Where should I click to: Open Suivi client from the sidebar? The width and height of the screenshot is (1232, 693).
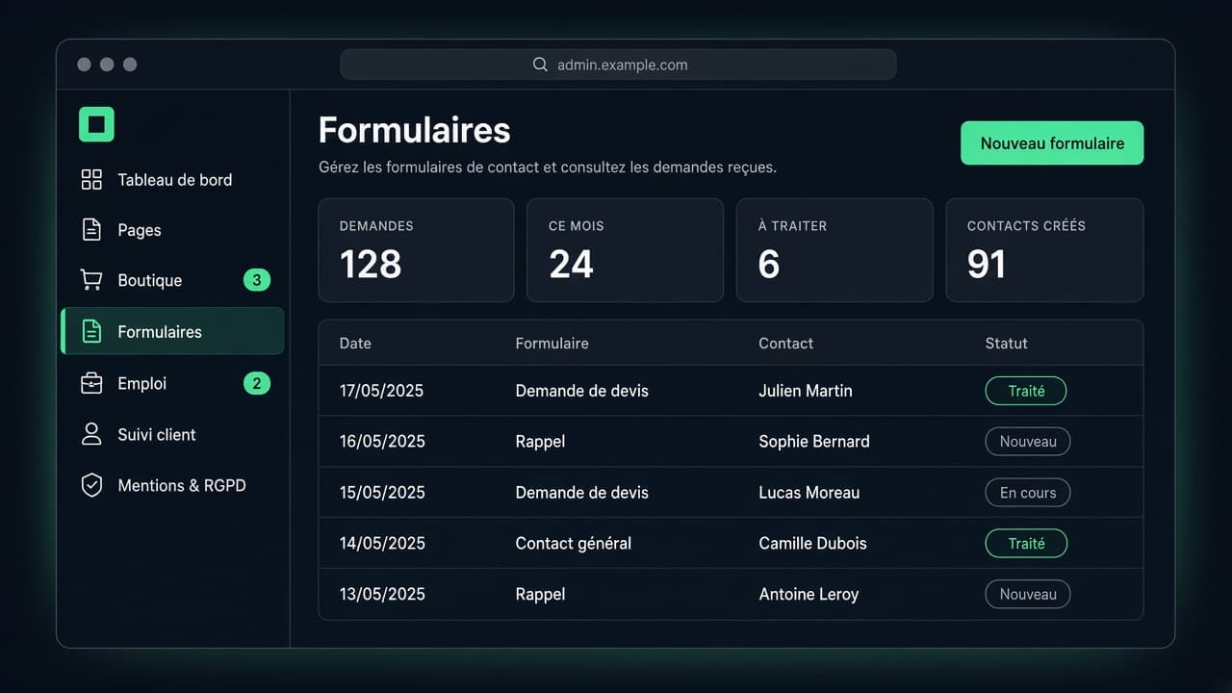172,434
